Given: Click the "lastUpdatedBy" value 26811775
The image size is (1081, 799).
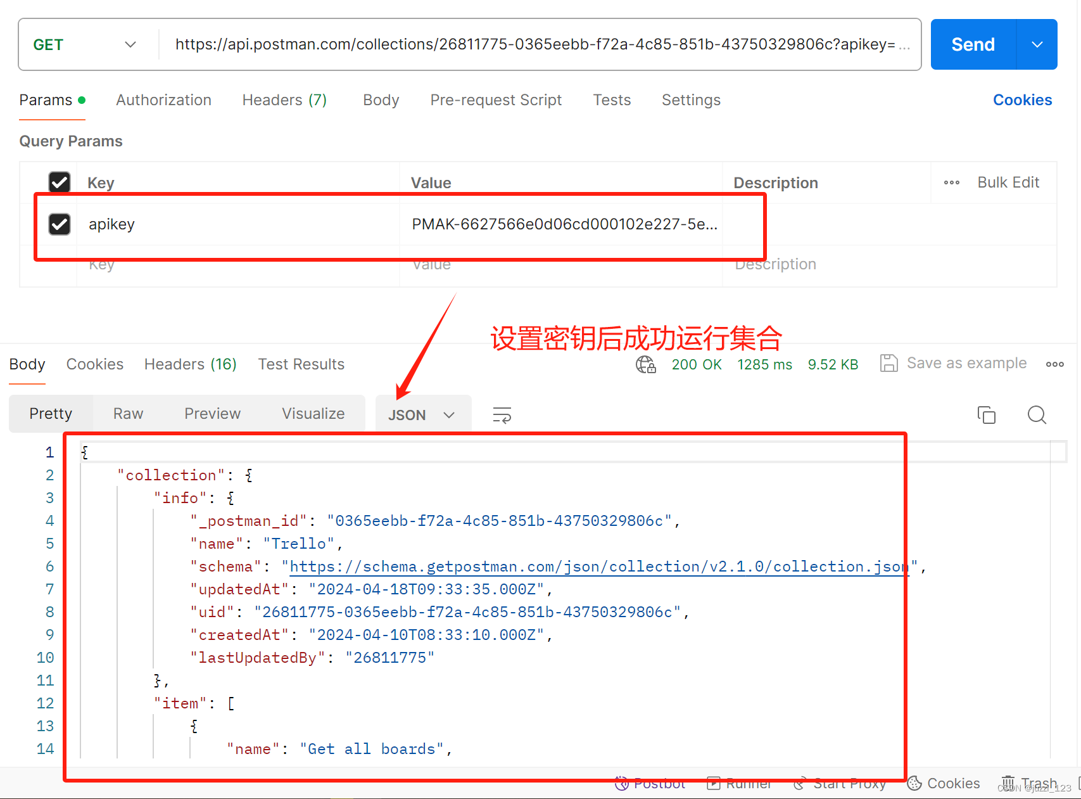Looking at the screenshot, I should [390, 658].
